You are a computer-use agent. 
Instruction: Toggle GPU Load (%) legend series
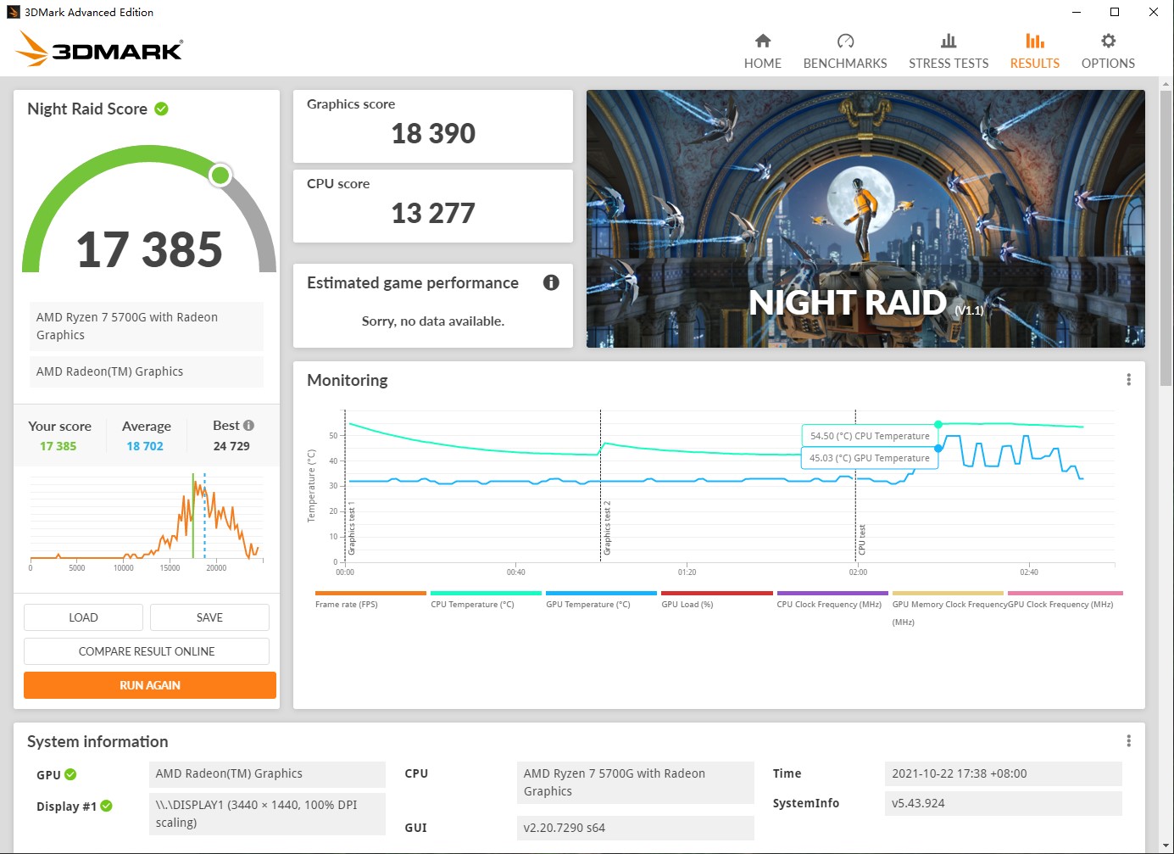pyautogui.click(x=716, y=600)
